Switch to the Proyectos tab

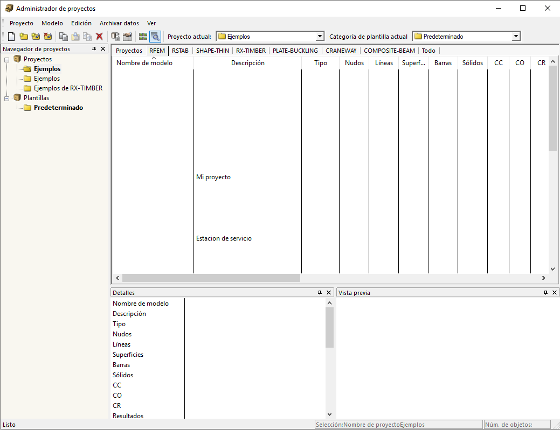[x=129, y=51]
